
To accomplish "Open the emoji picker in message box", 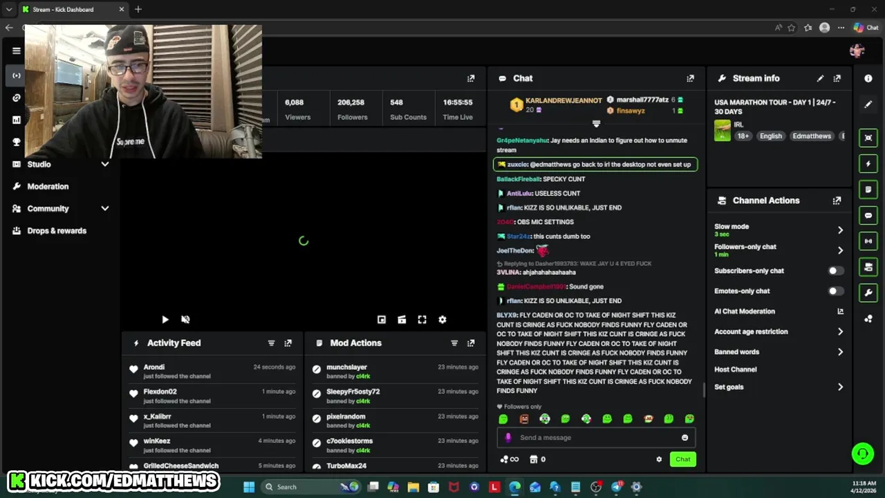I will [x=685, y=437].
